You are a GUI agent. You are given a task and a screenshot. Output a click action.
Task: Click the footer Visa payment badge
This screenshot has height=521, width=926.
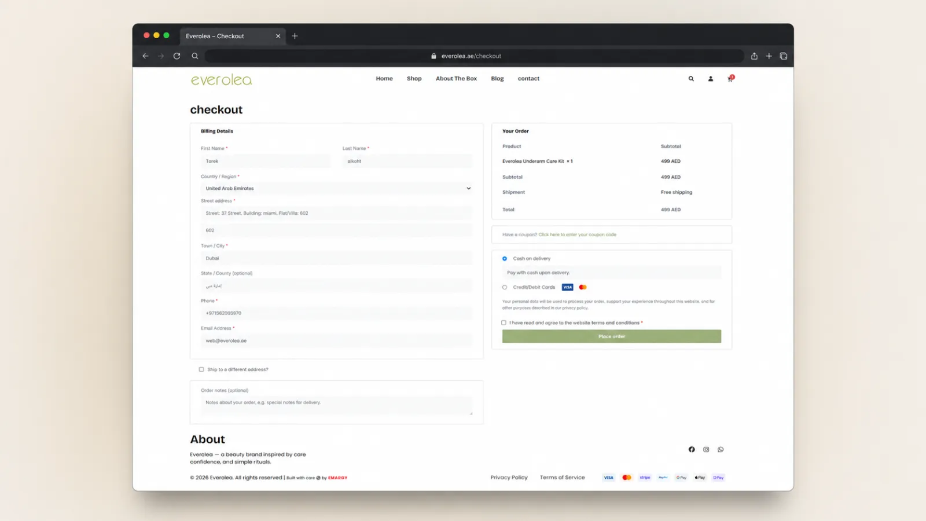(608, 478)
